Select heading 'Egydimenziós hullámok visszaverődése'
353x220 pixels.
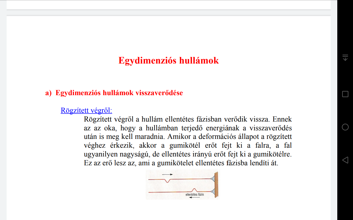click(119, 93)
